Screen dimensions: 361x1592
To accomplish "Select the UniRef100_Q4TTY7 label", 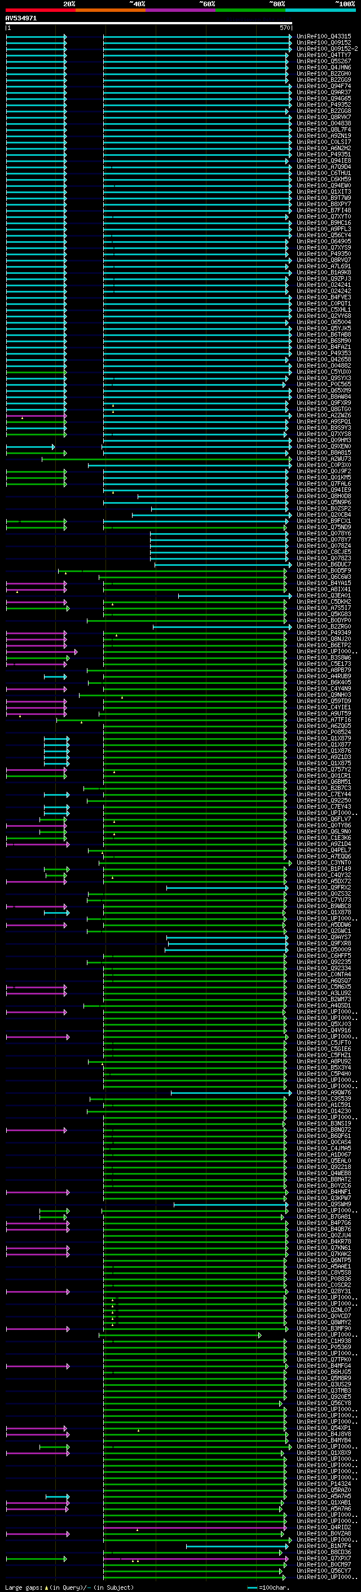I will pyautogui.click(x=324, y=55).
